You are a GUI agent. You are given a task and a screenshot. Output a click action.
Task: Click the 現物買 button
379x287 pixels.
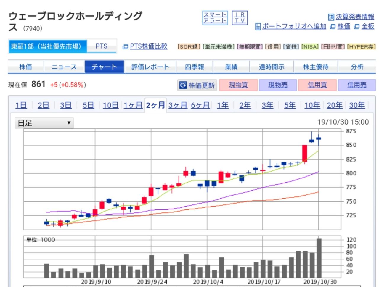coord(238,85)
